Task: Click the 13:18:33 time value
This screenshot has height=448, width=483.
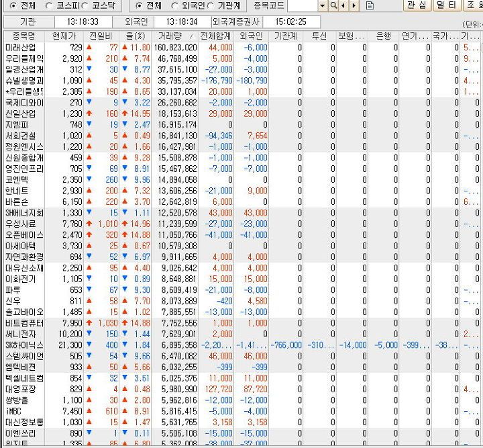Action: [x=83, y=22]
